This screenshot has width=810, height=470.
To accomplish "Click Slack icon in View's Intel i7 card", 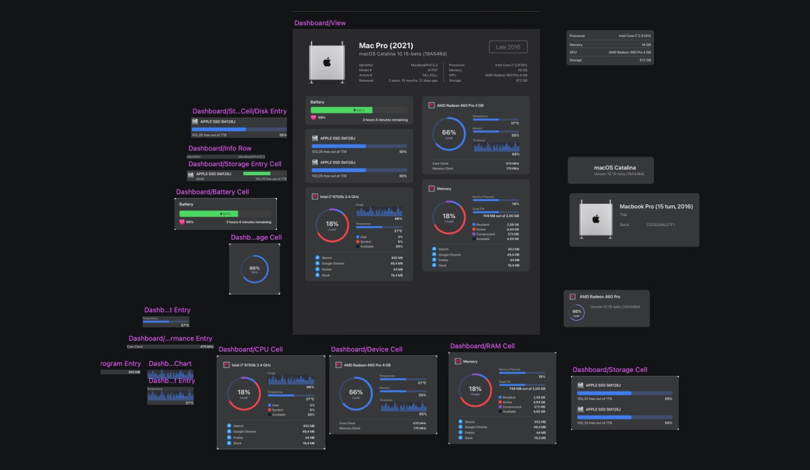I will (317, 275).
